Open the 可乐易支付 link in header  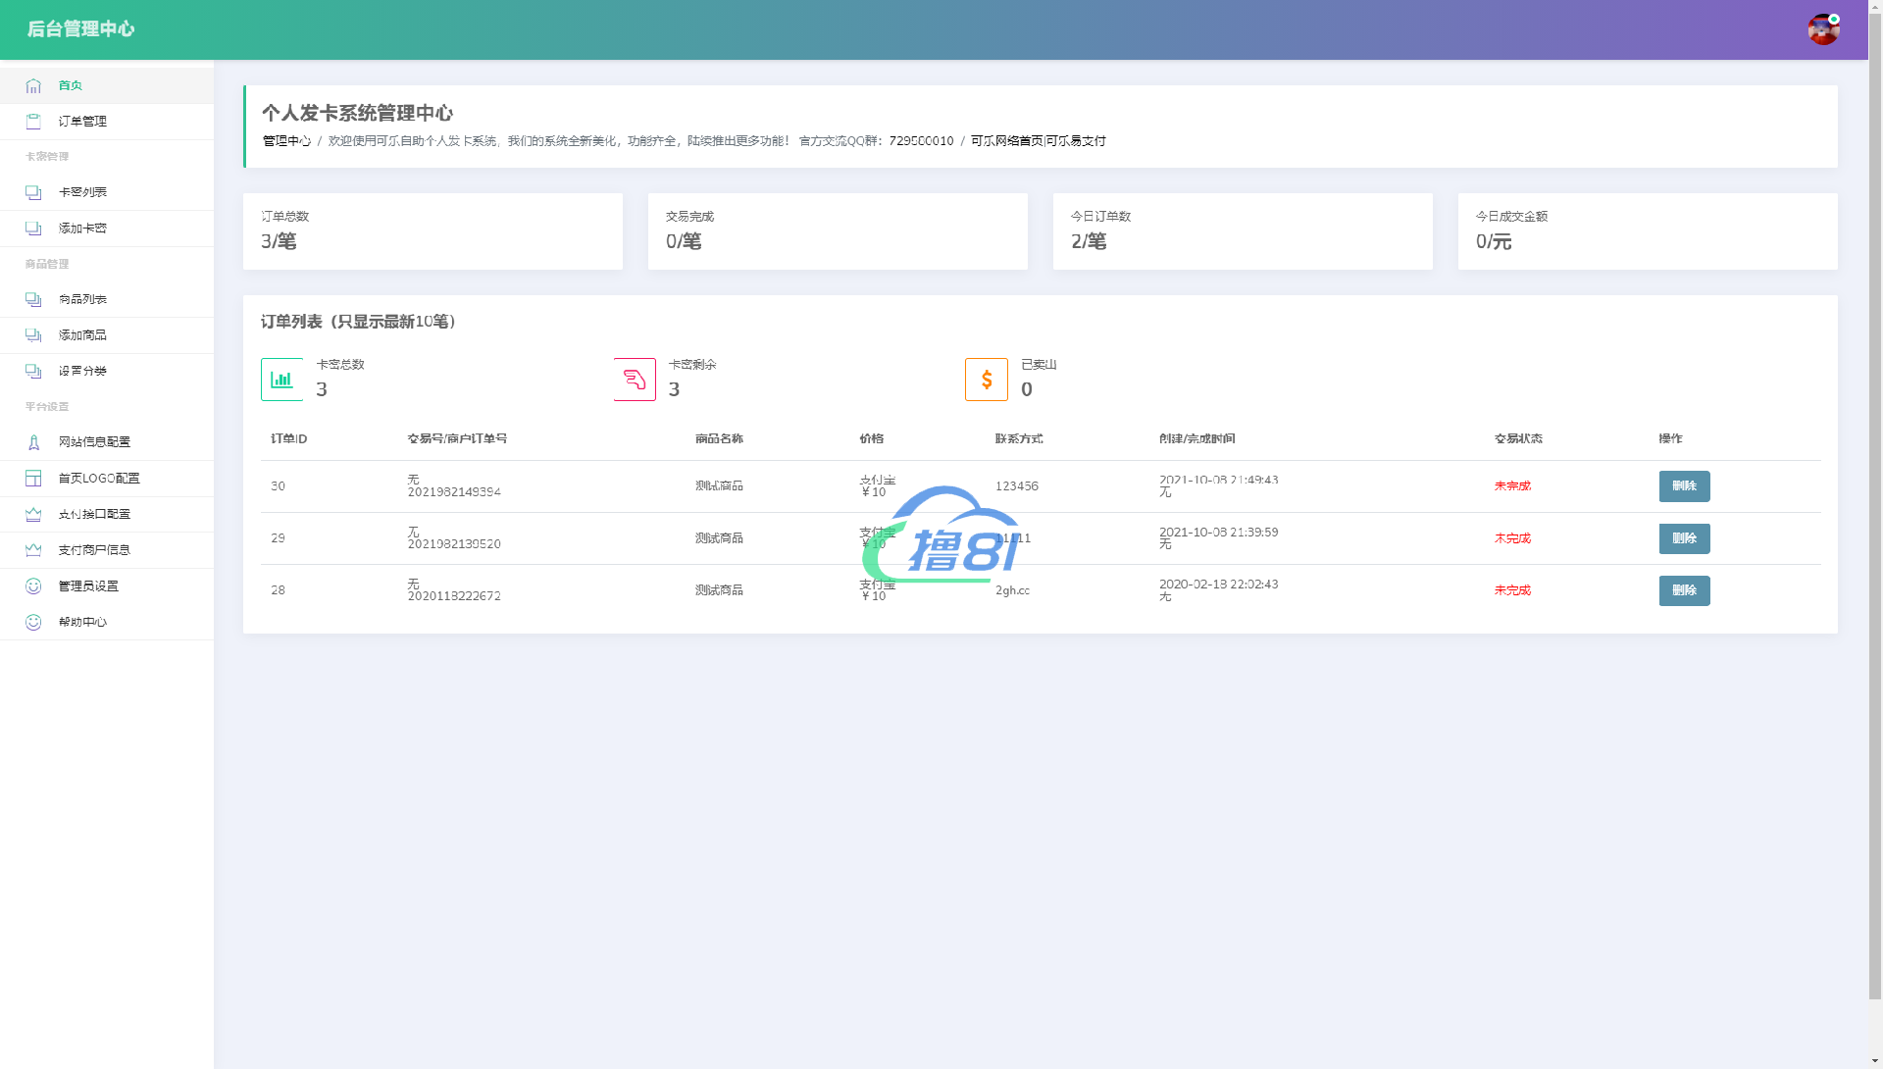point(1075,140)
